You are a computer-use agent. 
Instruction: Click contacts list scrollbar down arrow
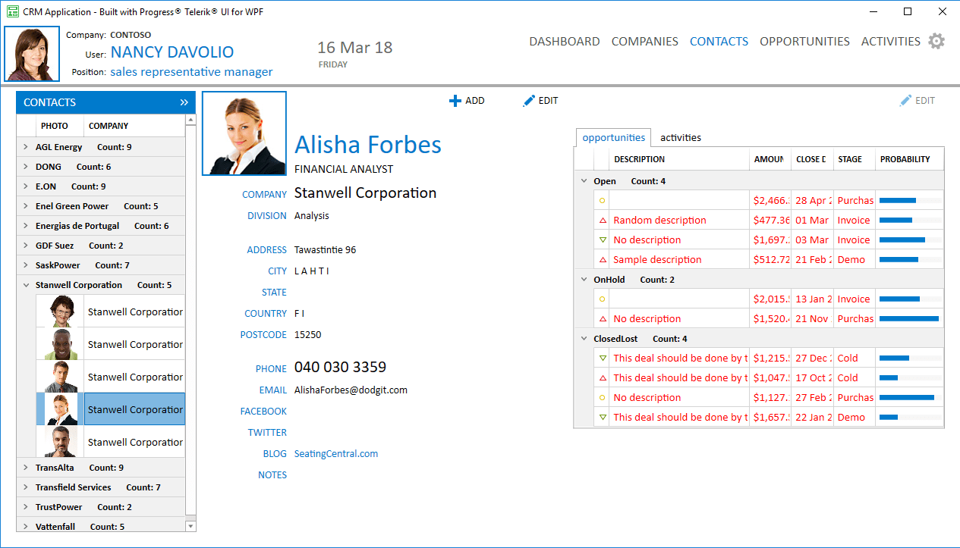point(190,526)
